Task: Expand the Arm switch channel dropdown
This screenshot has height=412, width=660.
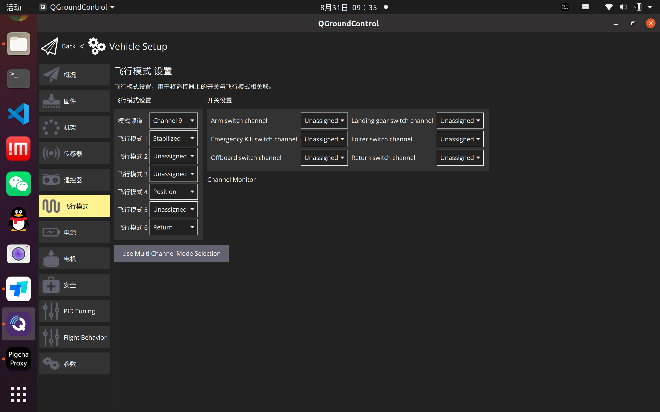Action: point(324,121)
